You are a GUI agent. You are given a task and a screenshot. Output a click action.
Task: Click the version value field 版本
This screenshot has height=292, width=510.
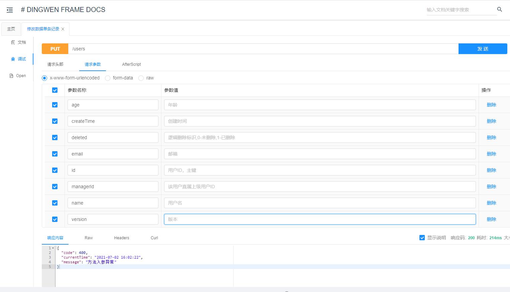coord(320,219)
